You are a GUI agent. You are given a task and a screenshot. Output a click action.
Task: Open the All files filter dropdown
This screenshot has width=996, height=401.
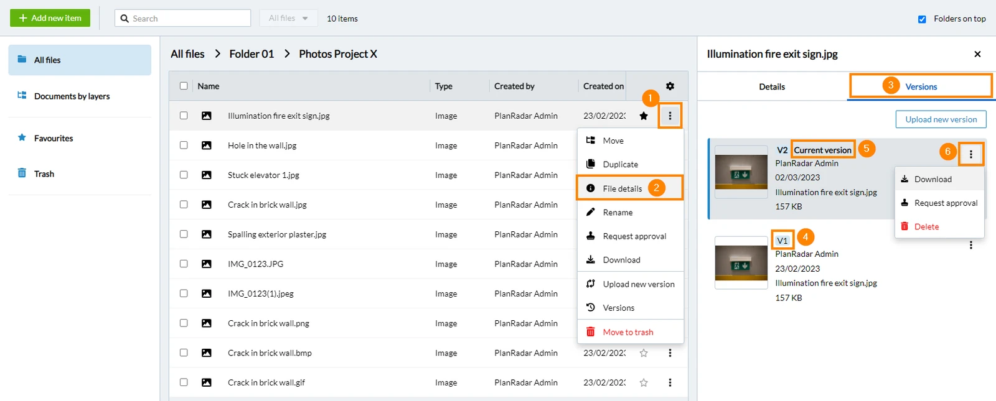pos(288,18)
